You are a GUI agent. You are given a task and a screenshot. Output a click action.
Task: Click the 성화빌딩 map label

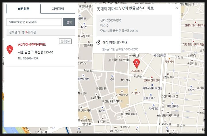[x=125, y=80]
